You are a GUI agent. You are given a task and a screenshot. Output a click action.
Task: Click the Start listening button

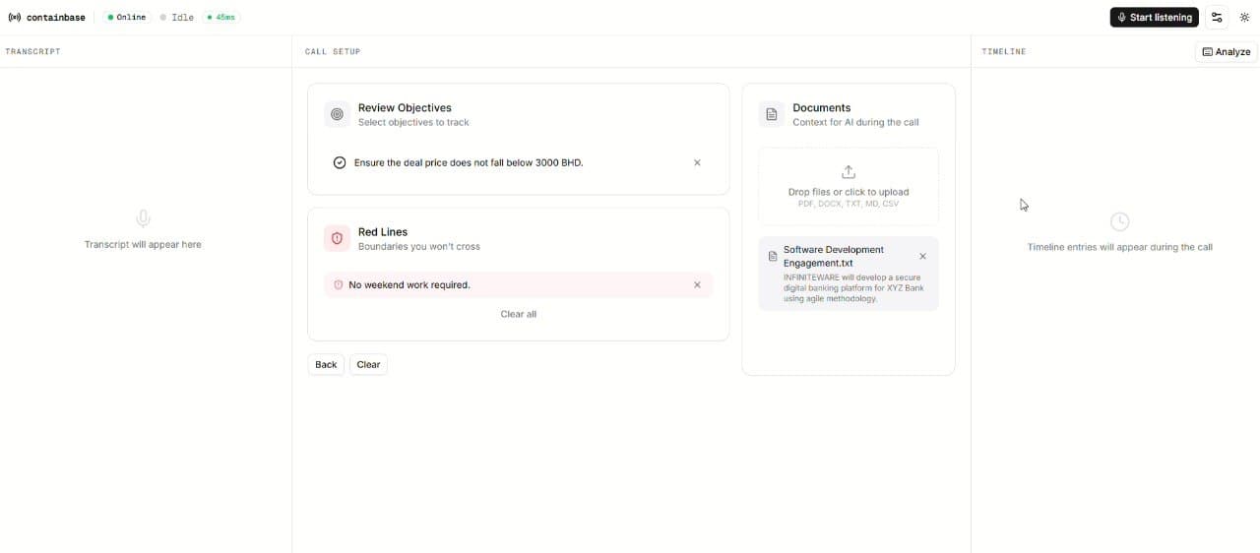1154,17
